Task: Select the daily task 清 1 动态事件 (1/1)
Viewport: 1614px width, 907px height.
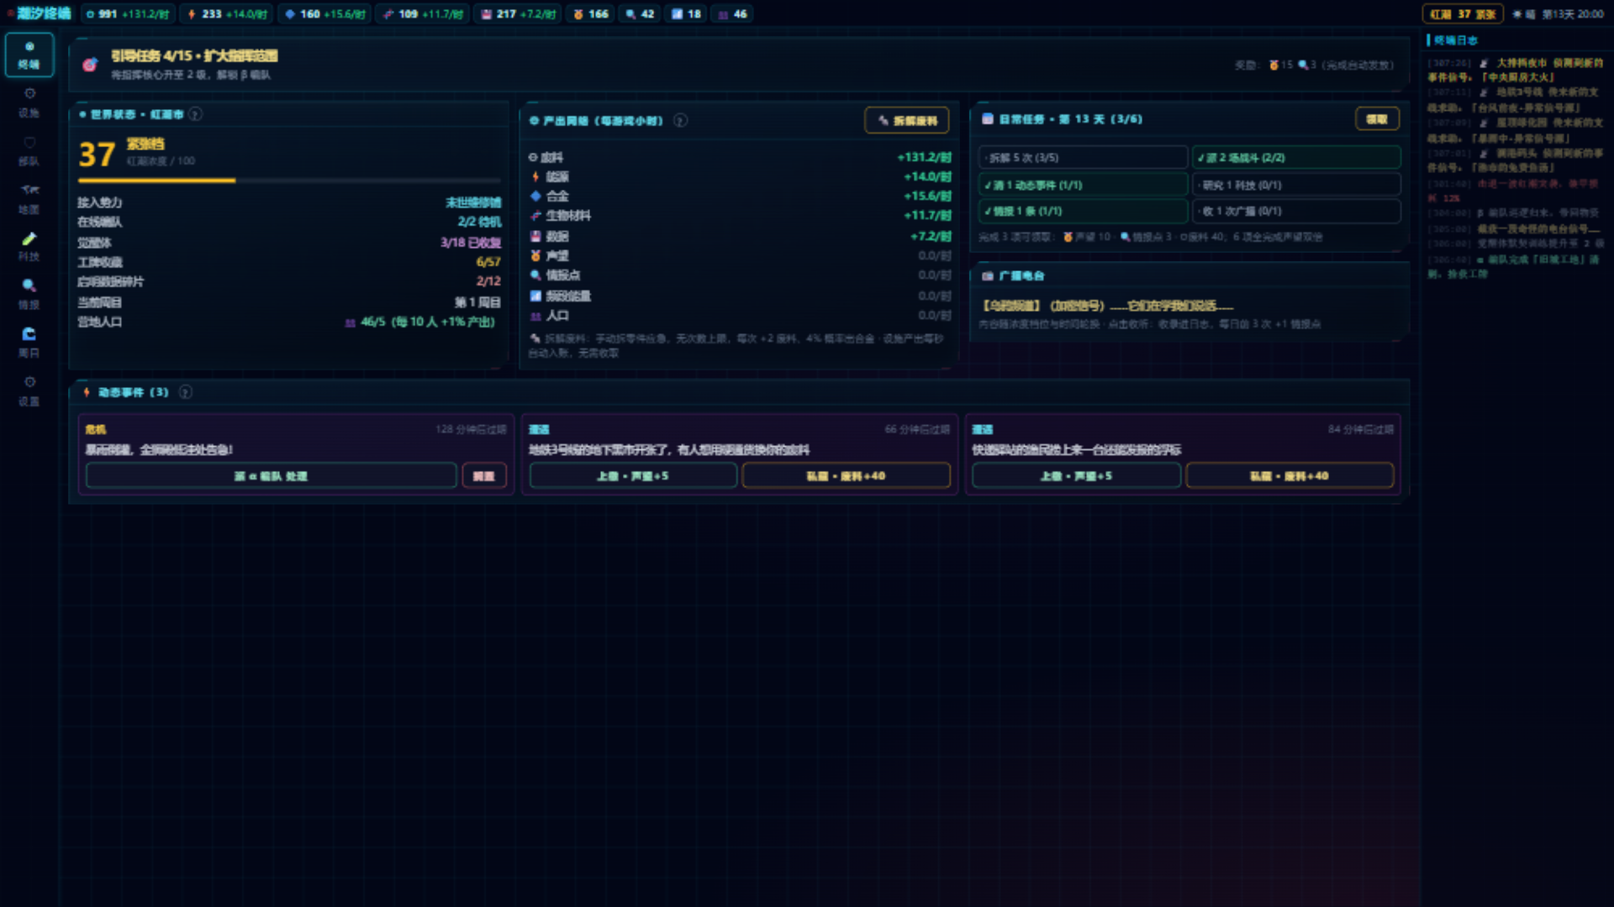Action: (x=1083, y=185)
